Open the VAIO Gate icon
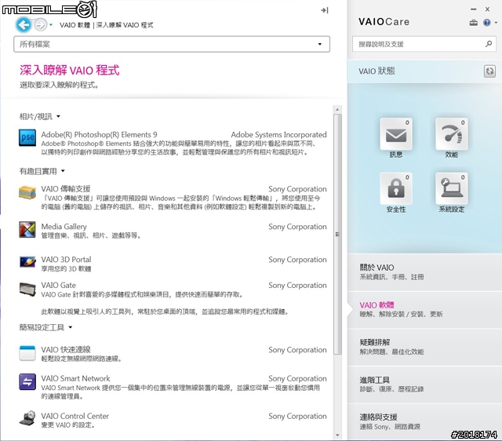Image resolution: width=502 pixels, height=441 pixels. tap(27, 290)
